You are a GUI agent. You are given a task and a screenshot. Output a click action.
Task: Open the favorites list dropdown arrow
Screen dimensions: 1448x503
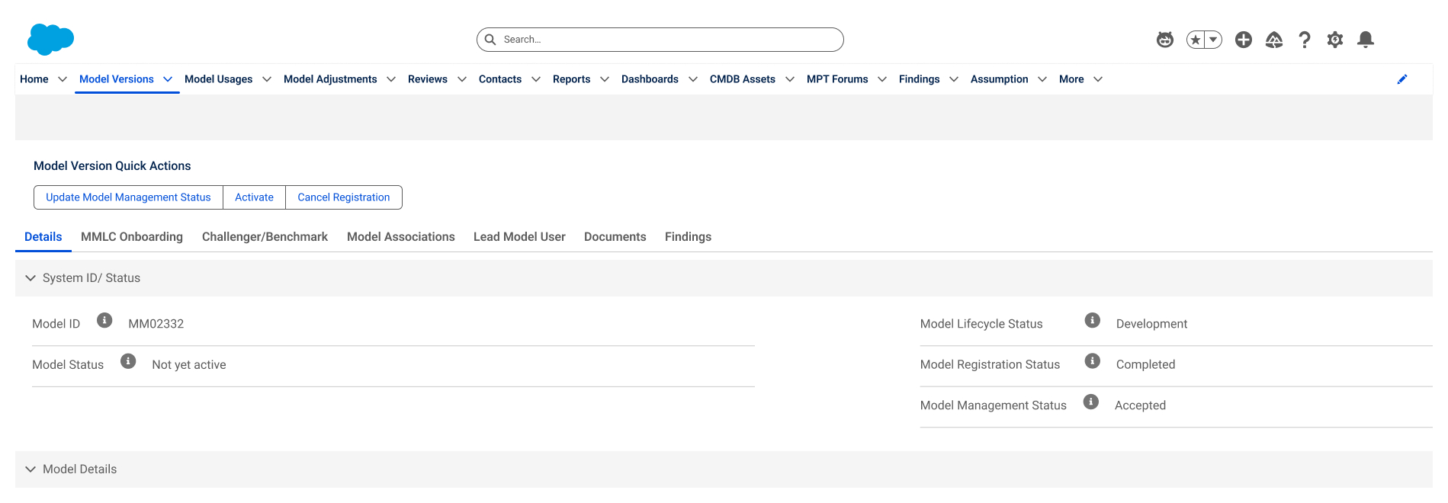point(1213,40)
